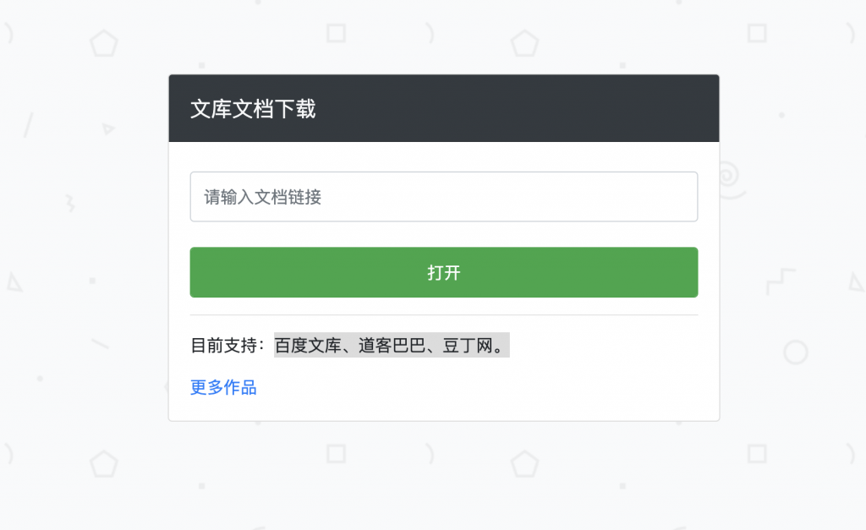The height and width of the screenshot is (530, 866).
Task: Click the spiral swirl background icon
Action: point(731,179)
